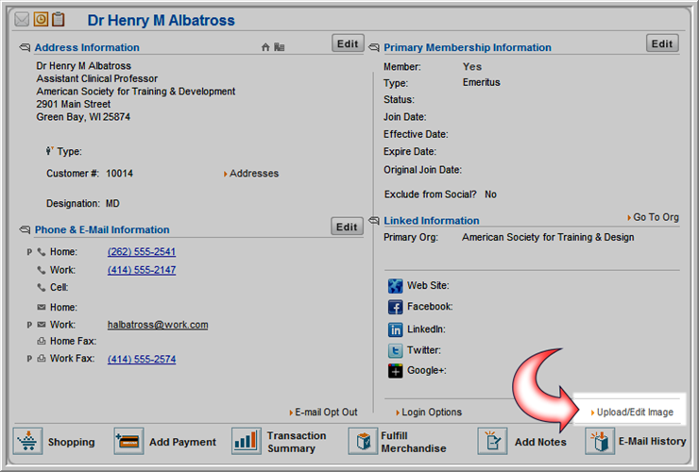Click email halbatross@work.com
The image size is (699, 472).
158,325
